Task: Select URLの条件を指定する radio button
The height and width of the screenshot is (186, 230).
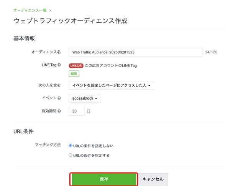Action: pyautogui.click(x=71, y=155)
